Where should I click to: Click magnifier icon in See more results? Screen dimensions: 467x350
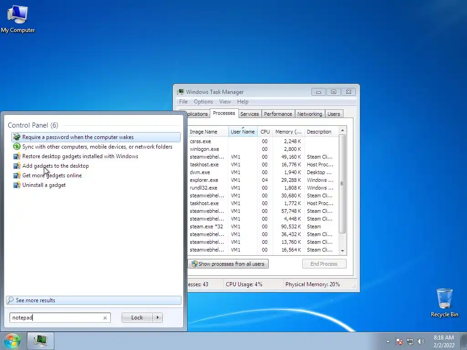[10, 300]
